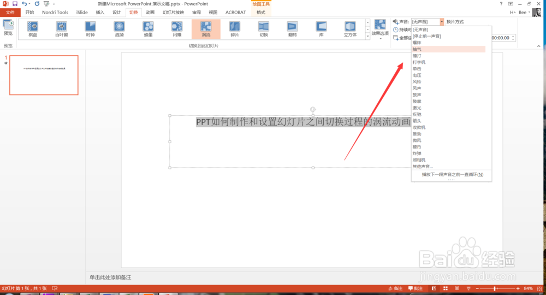This screenshot has height=295, width=546.
Task: Open zoom dialog via 84% label
Action: point(528,288)
